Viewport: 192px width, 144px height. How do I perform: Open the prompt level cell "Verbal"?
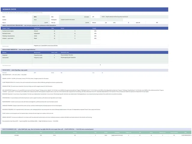[x=41, y=36]
